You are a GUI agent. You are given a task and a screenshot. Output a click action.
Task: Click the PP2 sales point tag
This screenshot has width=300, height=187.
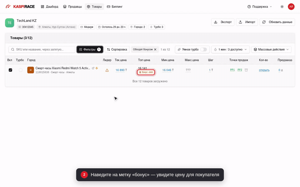(240, 70)
